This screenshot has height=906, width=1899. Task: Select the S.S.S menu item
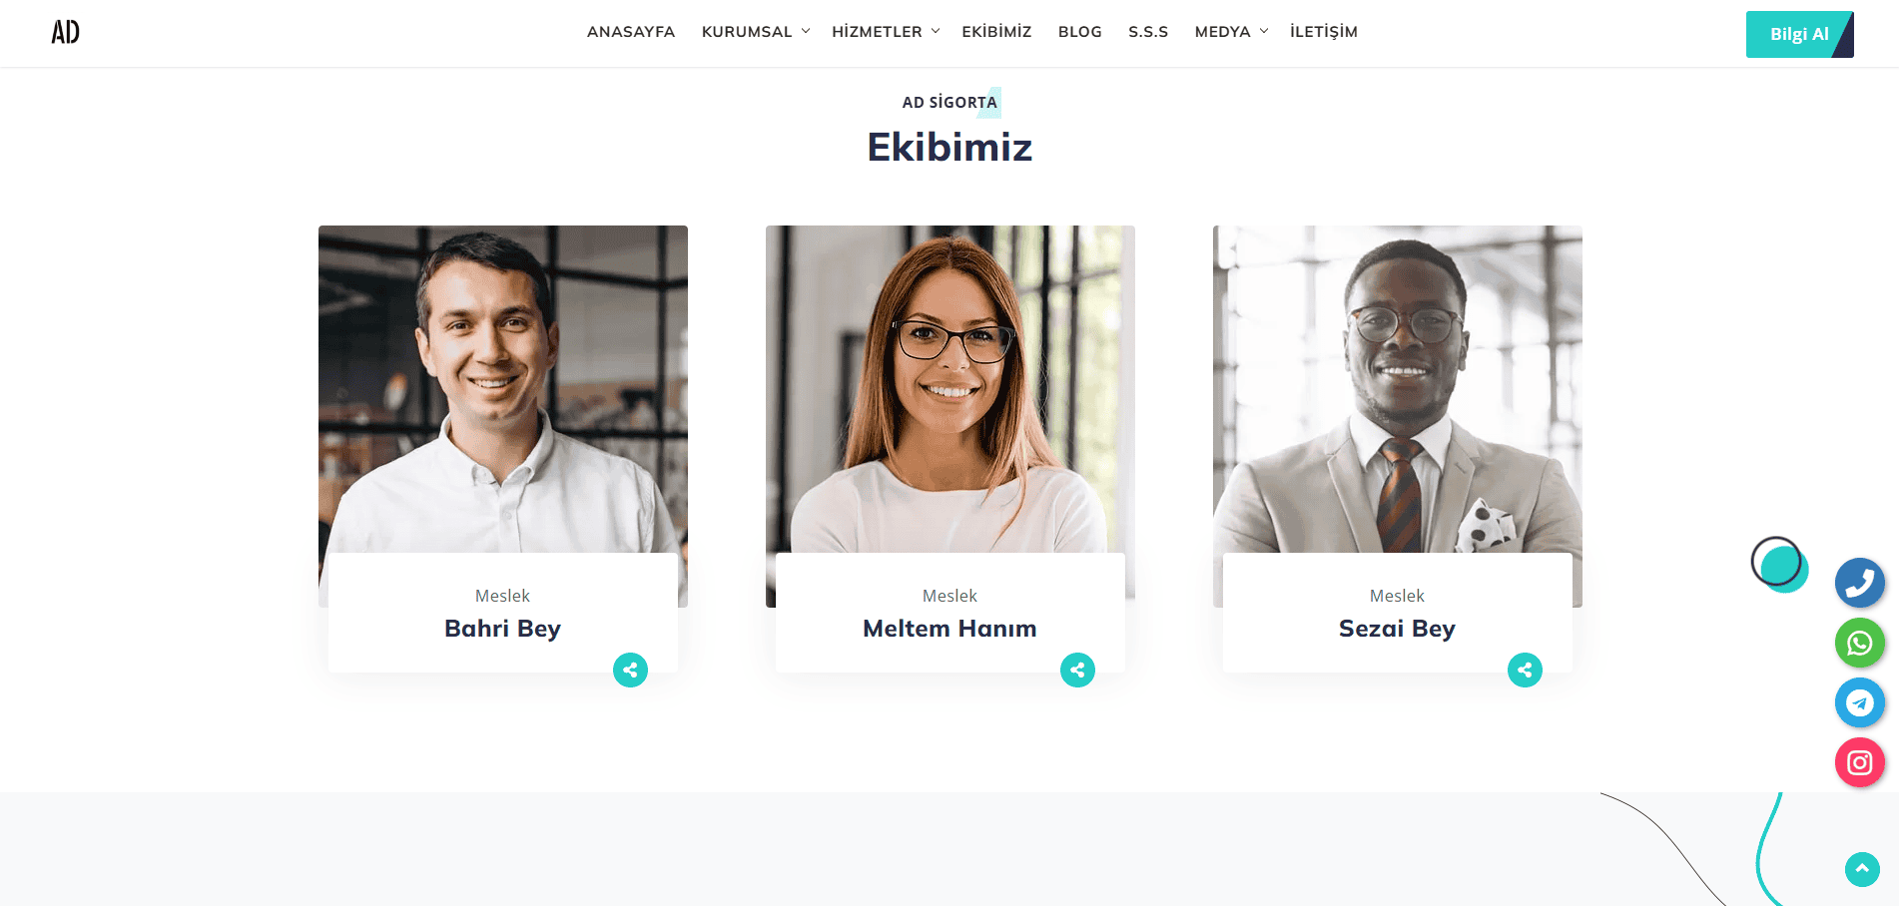pyautogui.click(x=1148, y=32)
